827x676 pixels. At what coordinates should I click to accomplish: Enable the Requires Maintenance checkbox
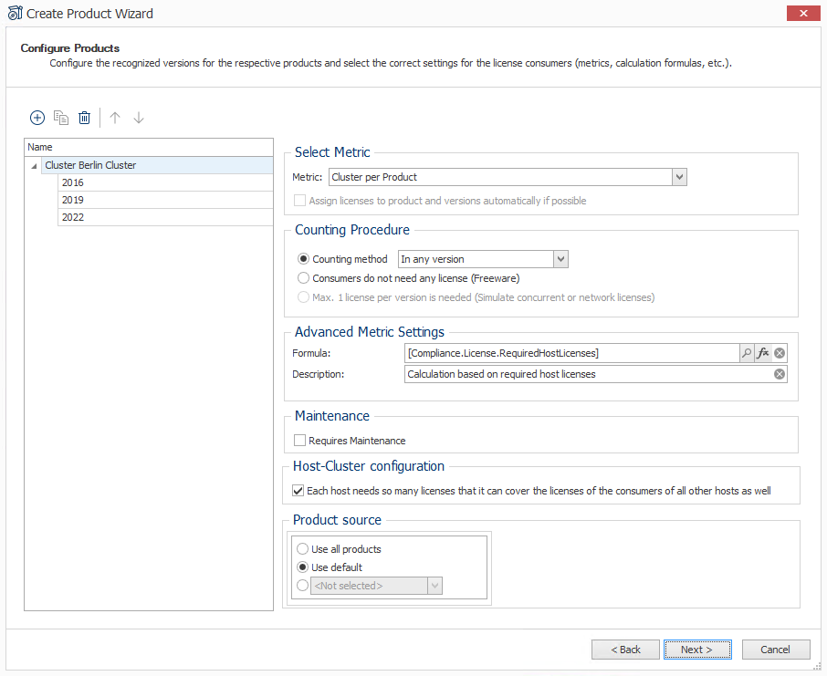pyautogui.click(x=299, y=441)
